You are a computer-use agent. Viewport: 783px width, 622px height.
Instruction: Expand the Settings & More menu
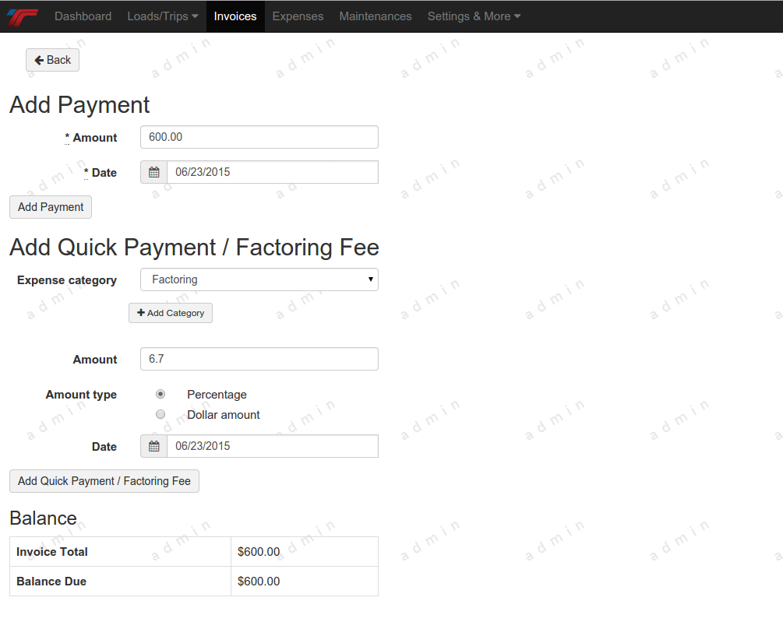pyautogui.click(x=474, y=16)
